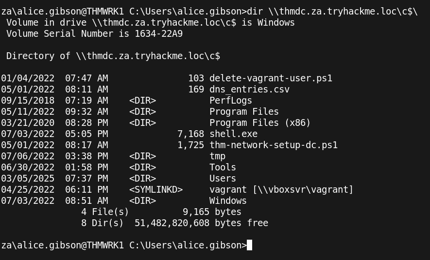Click the Program Files (x86) entry
Screen dimensions: 430x260
coord(260,123)
